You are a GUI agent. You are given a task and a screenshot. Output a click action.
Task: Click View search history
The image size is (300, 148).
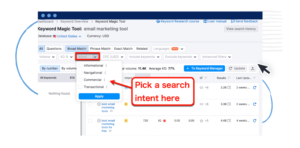point(241,29)
